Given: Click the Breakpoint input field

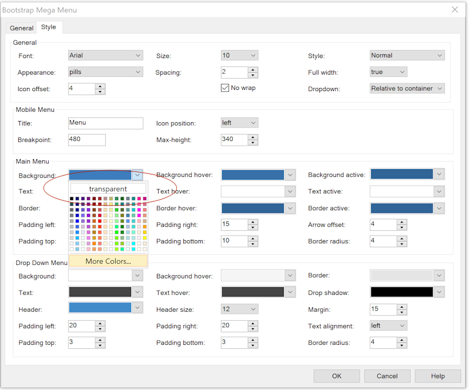Looking at the screenshot, I should click(x=86, y=140).
